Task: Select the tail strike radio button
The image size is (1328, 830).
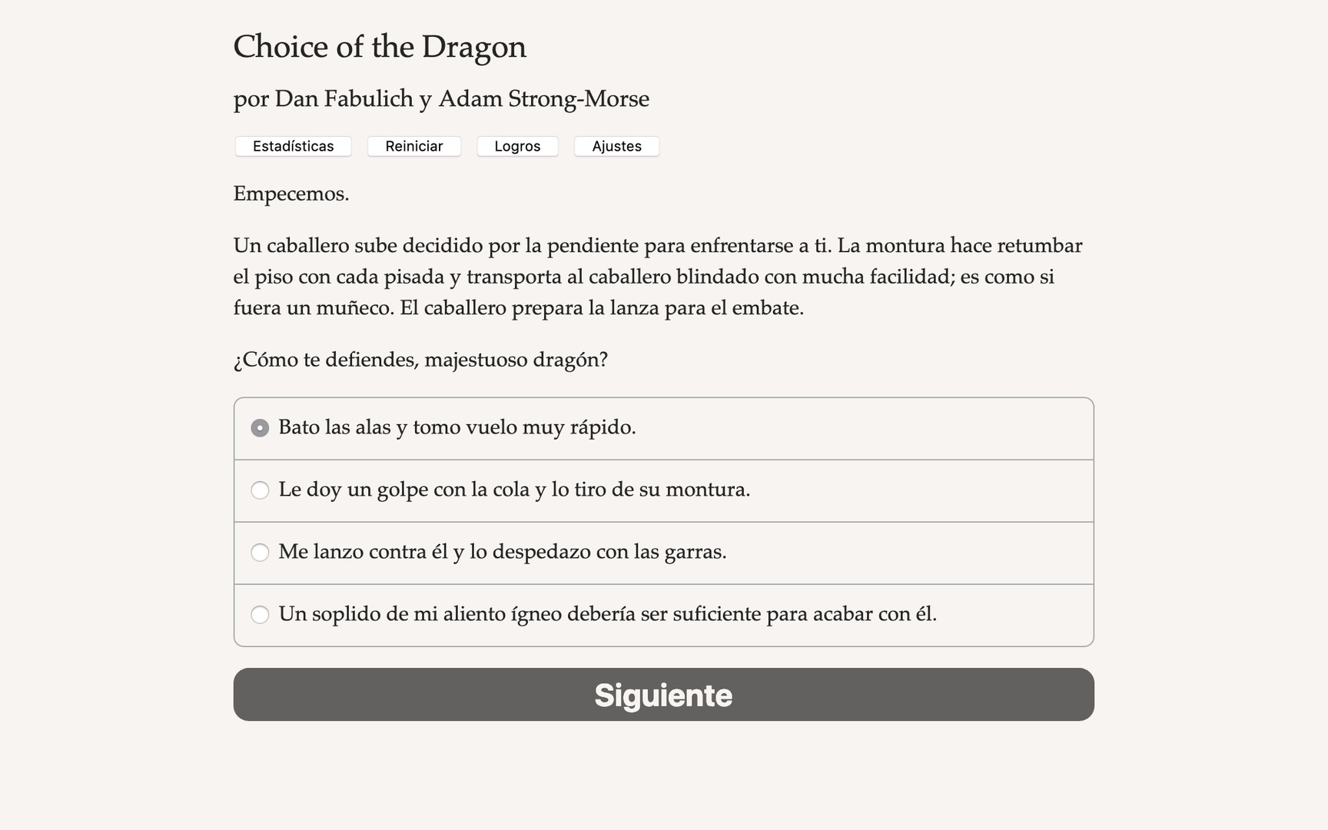Action: [260, 490]
